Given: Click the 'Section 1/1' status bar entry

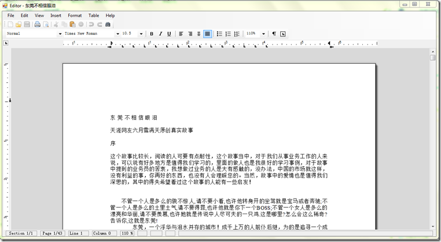Looking at the screenshot, I should coord(21,233).
